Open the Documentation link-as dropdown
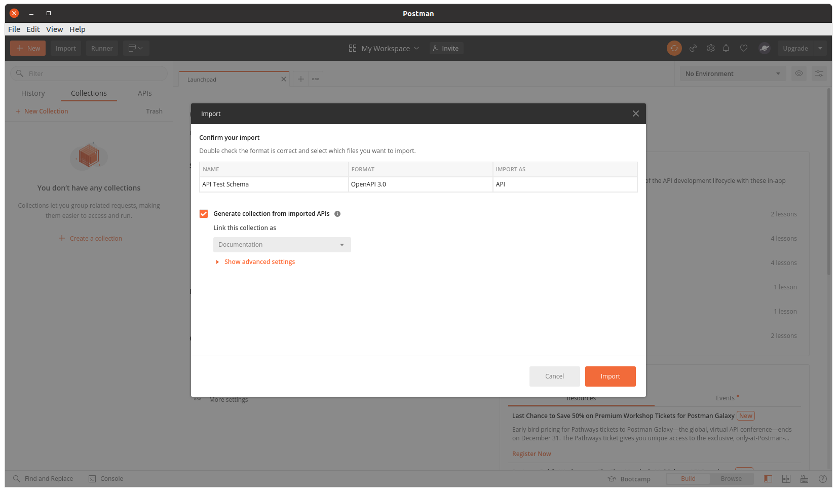The height and width of the screenshot is (492, 837). coord(282,245)
